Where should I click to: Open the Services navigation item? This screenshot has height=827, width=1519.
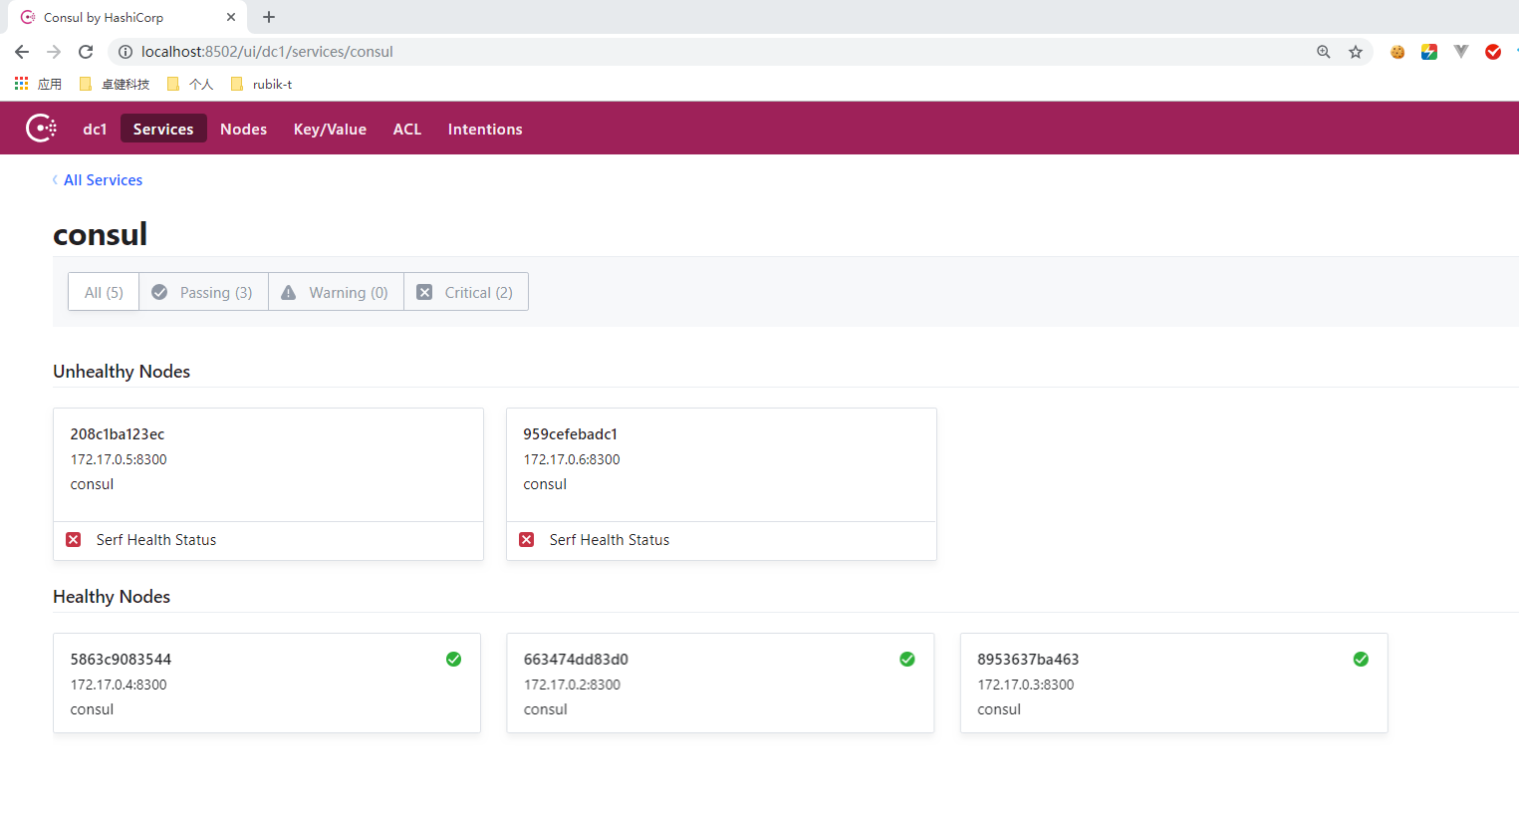click(163, 129)
